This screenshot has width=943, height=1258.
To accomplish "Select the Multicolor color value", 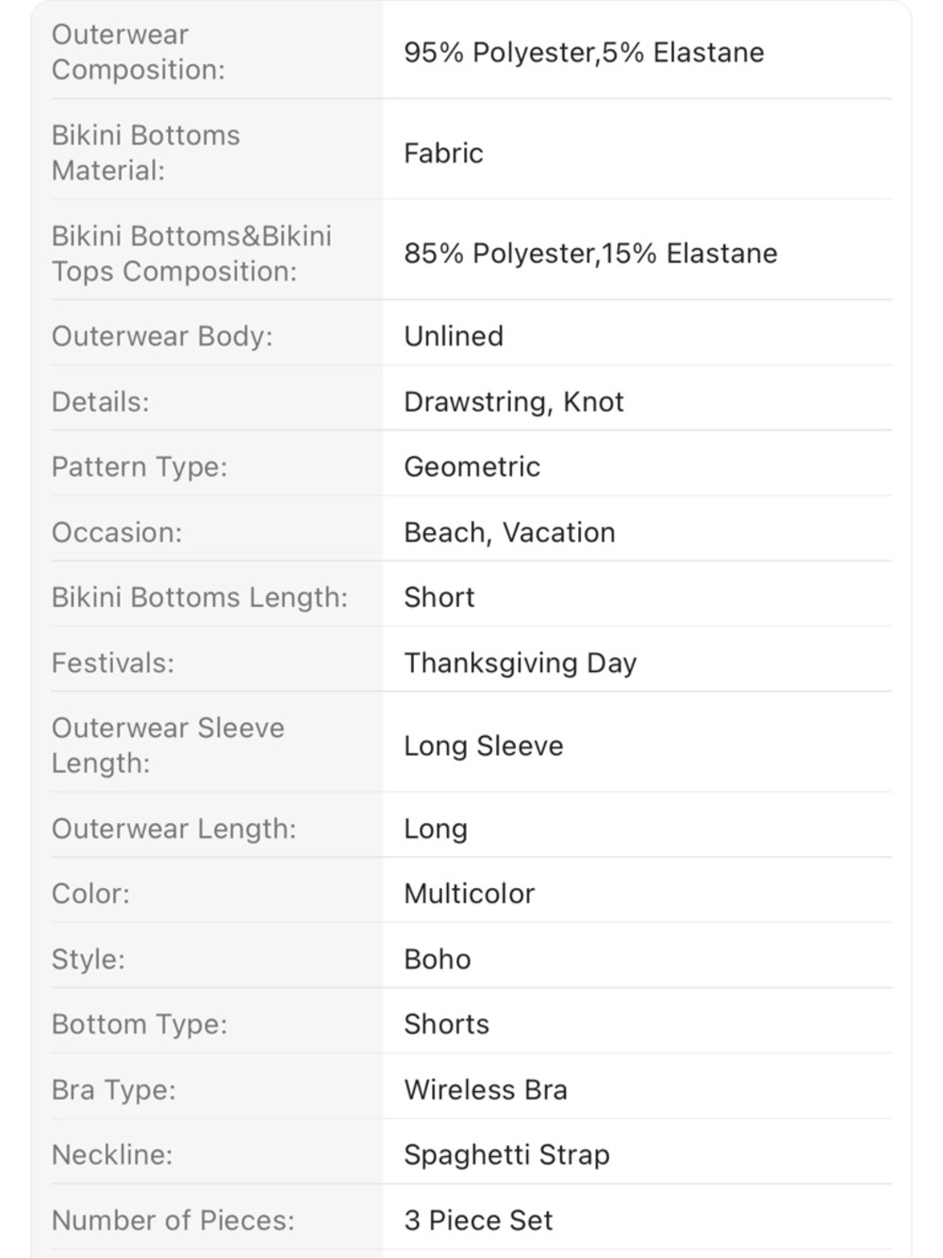I will click(469, 894).
